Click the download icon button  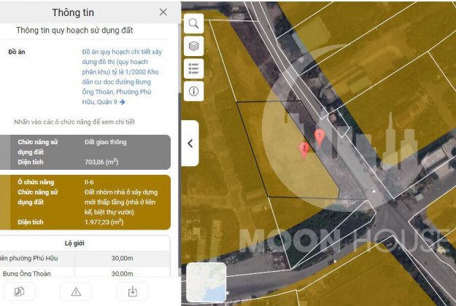pyautogui.click(x=132, y=291)
